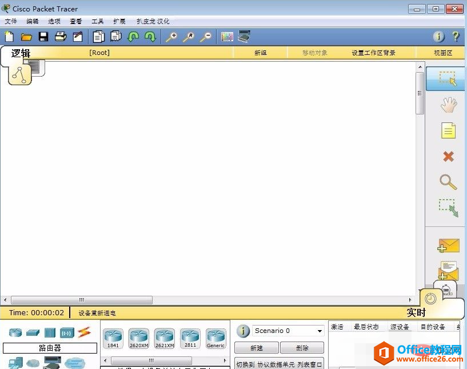Click the 设备重新通电 power cycle button

pyautogui.click(x=97, y=313)
